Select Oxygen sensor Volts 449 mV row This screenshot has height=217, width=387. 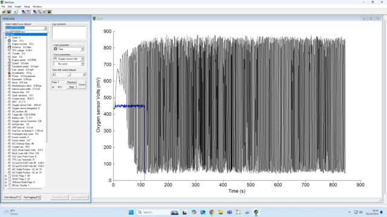(27, 105)
